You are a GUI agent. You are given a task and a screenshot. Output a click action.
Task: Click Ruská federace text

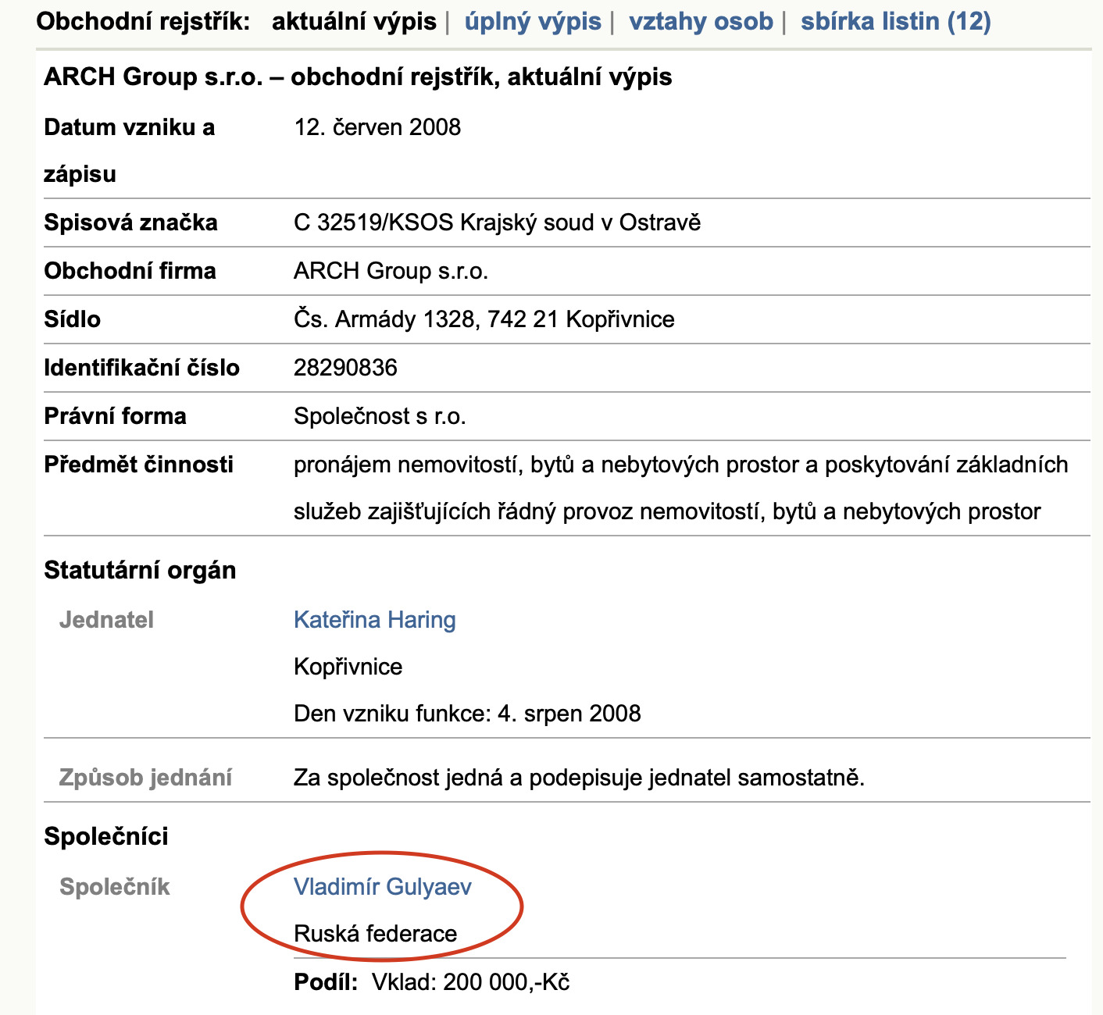click(x=375, y=934)
